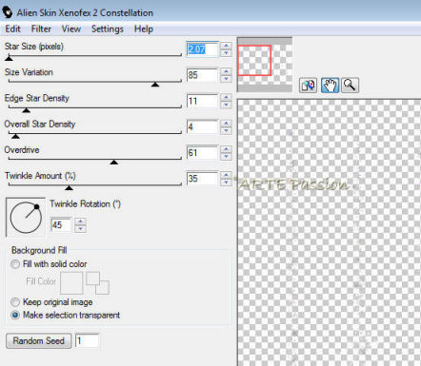421x366 pixels.
Task: Decrease Twinkle Amount with down arrow
Action: pos(226,183)
